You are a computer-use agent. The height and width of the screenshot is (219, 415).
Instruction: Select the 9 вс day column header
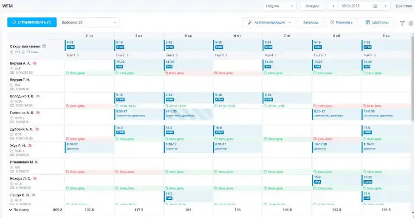click(386, 35)
